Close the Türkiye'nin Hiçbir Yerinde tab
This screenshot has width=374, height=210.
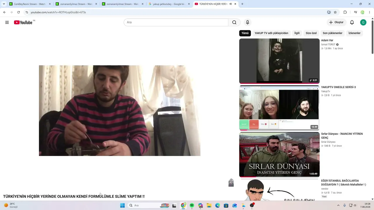(x=235, y=4)
